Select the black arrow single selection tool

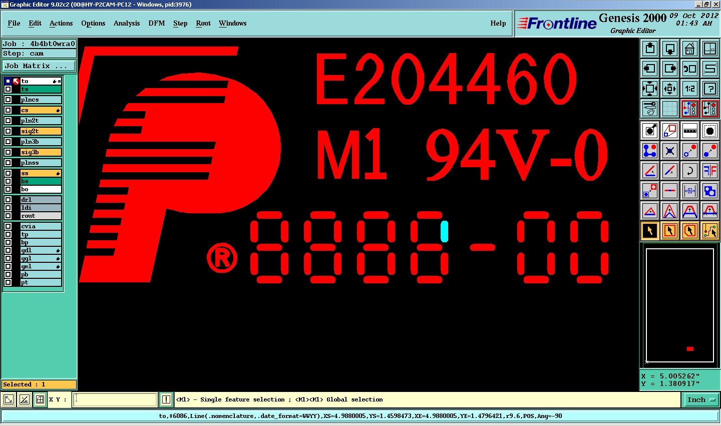650,231
